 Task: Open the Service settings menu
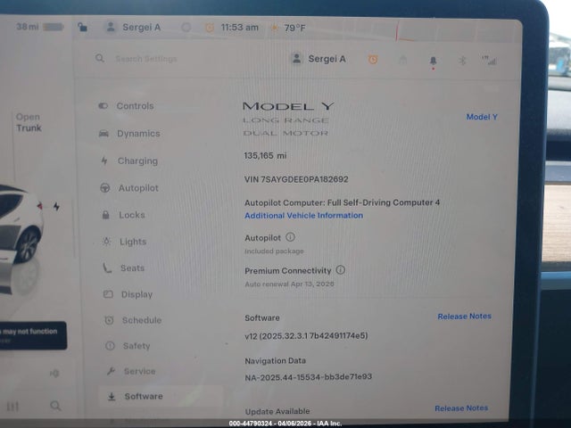pyautogui.click(x=131, y=371)
